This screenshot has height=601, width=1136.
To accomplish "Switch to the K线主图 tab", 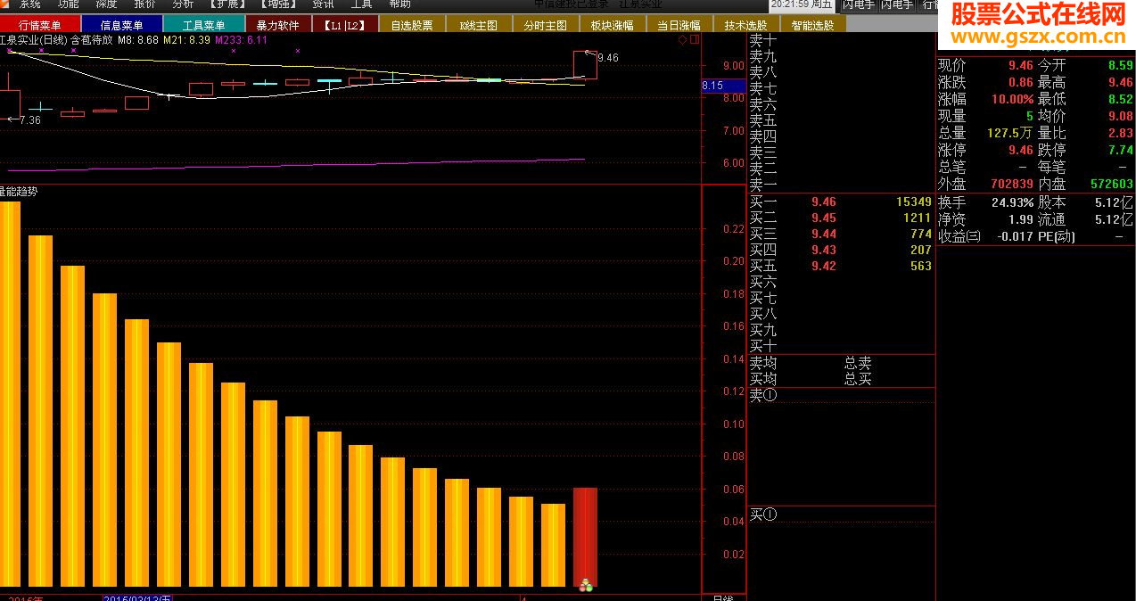I will coord(479,25).
